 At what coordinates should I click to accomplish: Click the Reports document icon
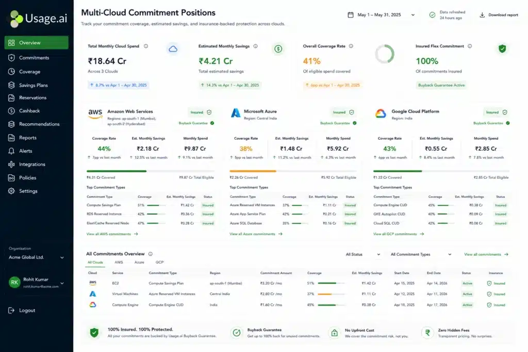pyautogui.click(x=11, y=138)
